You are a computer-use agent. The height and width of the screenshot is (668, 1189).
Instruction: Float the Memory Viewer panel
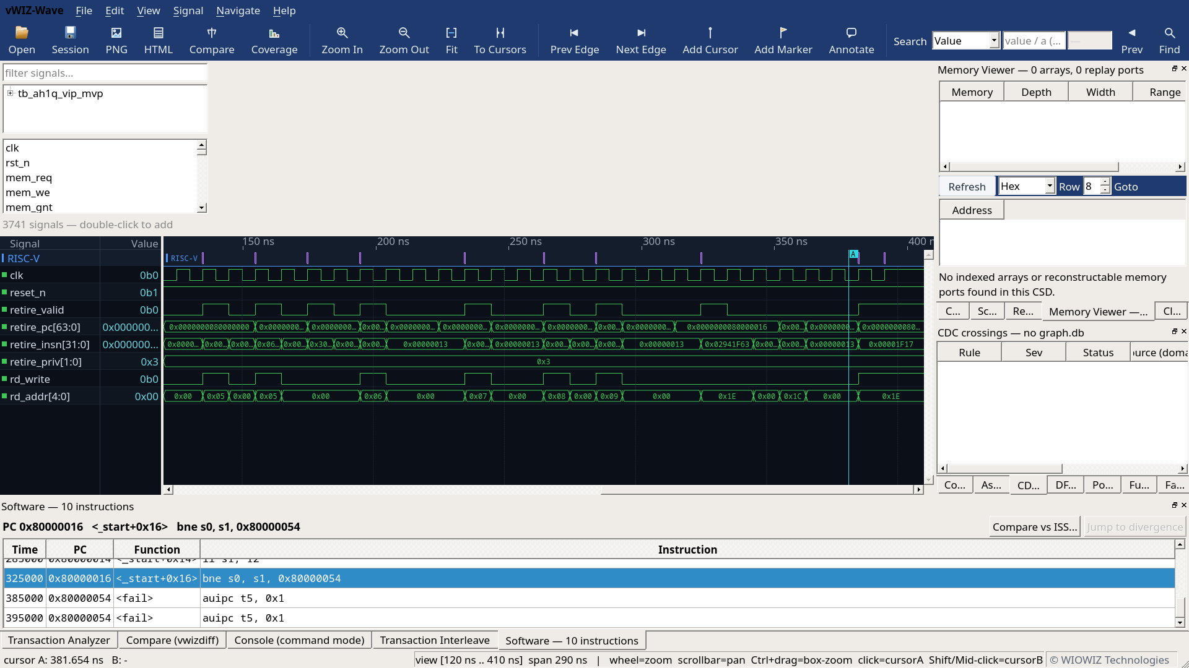click(1175, 69)
